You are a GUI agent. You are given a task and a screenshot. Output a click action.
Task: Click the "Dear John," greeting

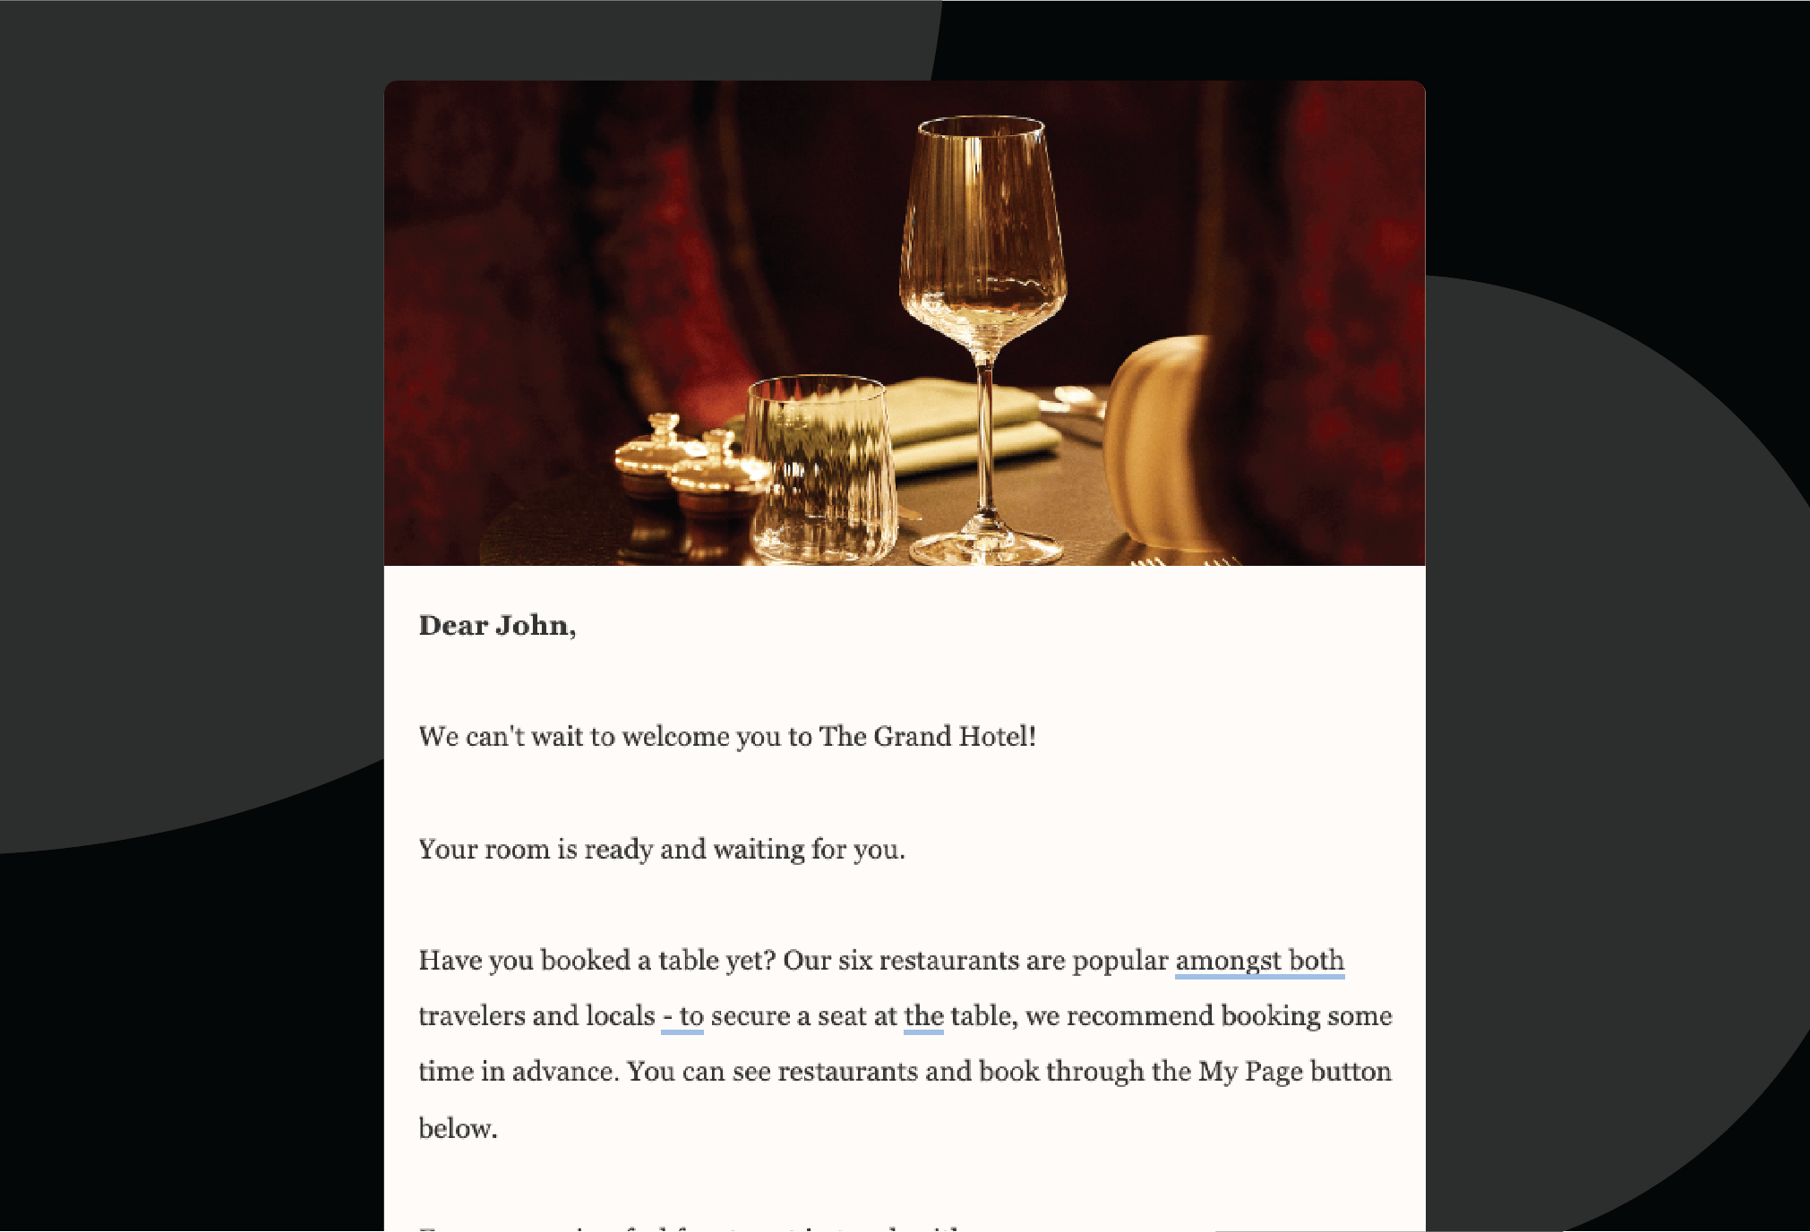tap(497, 626)
